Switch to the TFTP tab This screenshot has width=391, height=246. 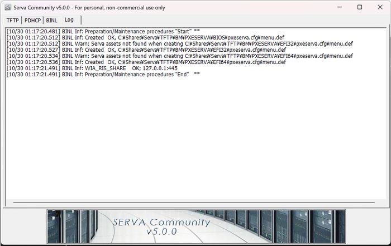tap(12, 20)
